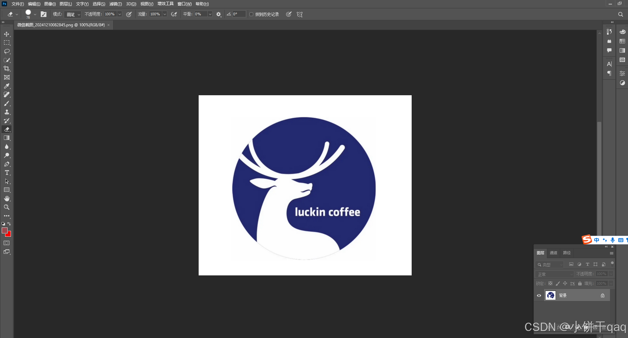Open the Flow dropdown arrow
The image size is (628, 338).
(165, 14)
